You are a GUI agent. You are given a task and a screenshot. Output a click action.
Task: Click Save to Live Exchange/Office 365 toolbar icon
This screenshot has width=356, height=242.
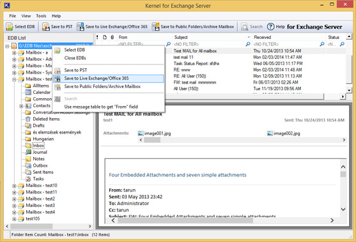coord(80,27)
